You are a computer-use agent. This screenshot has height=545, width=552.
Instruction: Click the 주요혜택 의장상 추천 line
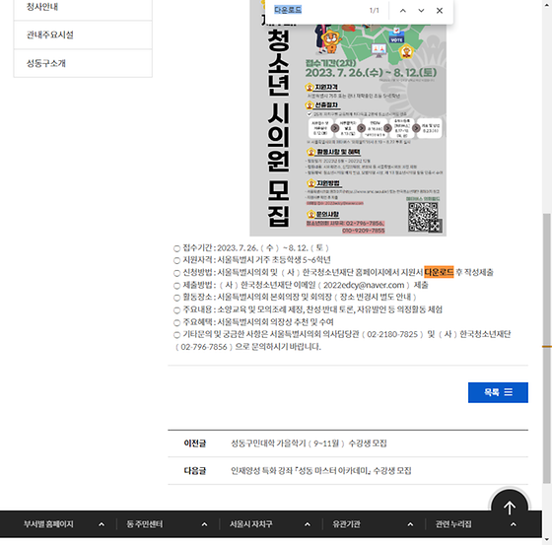point(253,322)
